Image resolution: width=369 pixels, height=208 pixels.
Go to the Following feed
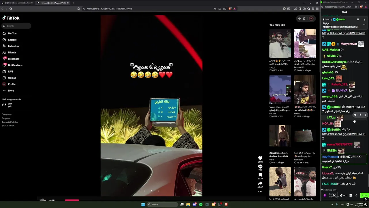(11, 46)
